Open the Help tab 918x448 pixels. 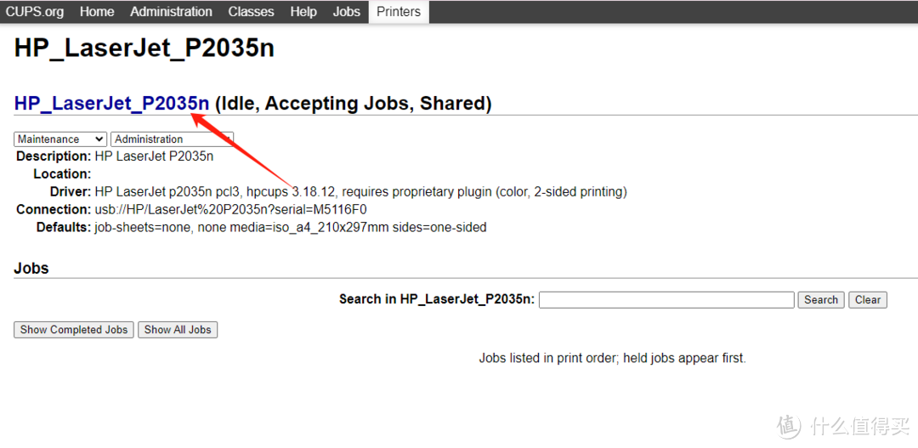(303, 12)
